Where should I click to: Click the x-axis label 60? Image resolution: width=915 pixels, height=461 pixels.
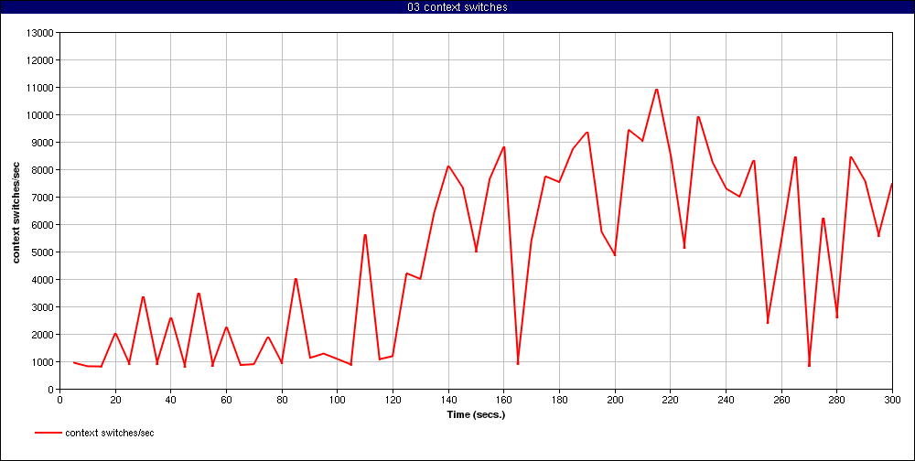tap(226, 401)
